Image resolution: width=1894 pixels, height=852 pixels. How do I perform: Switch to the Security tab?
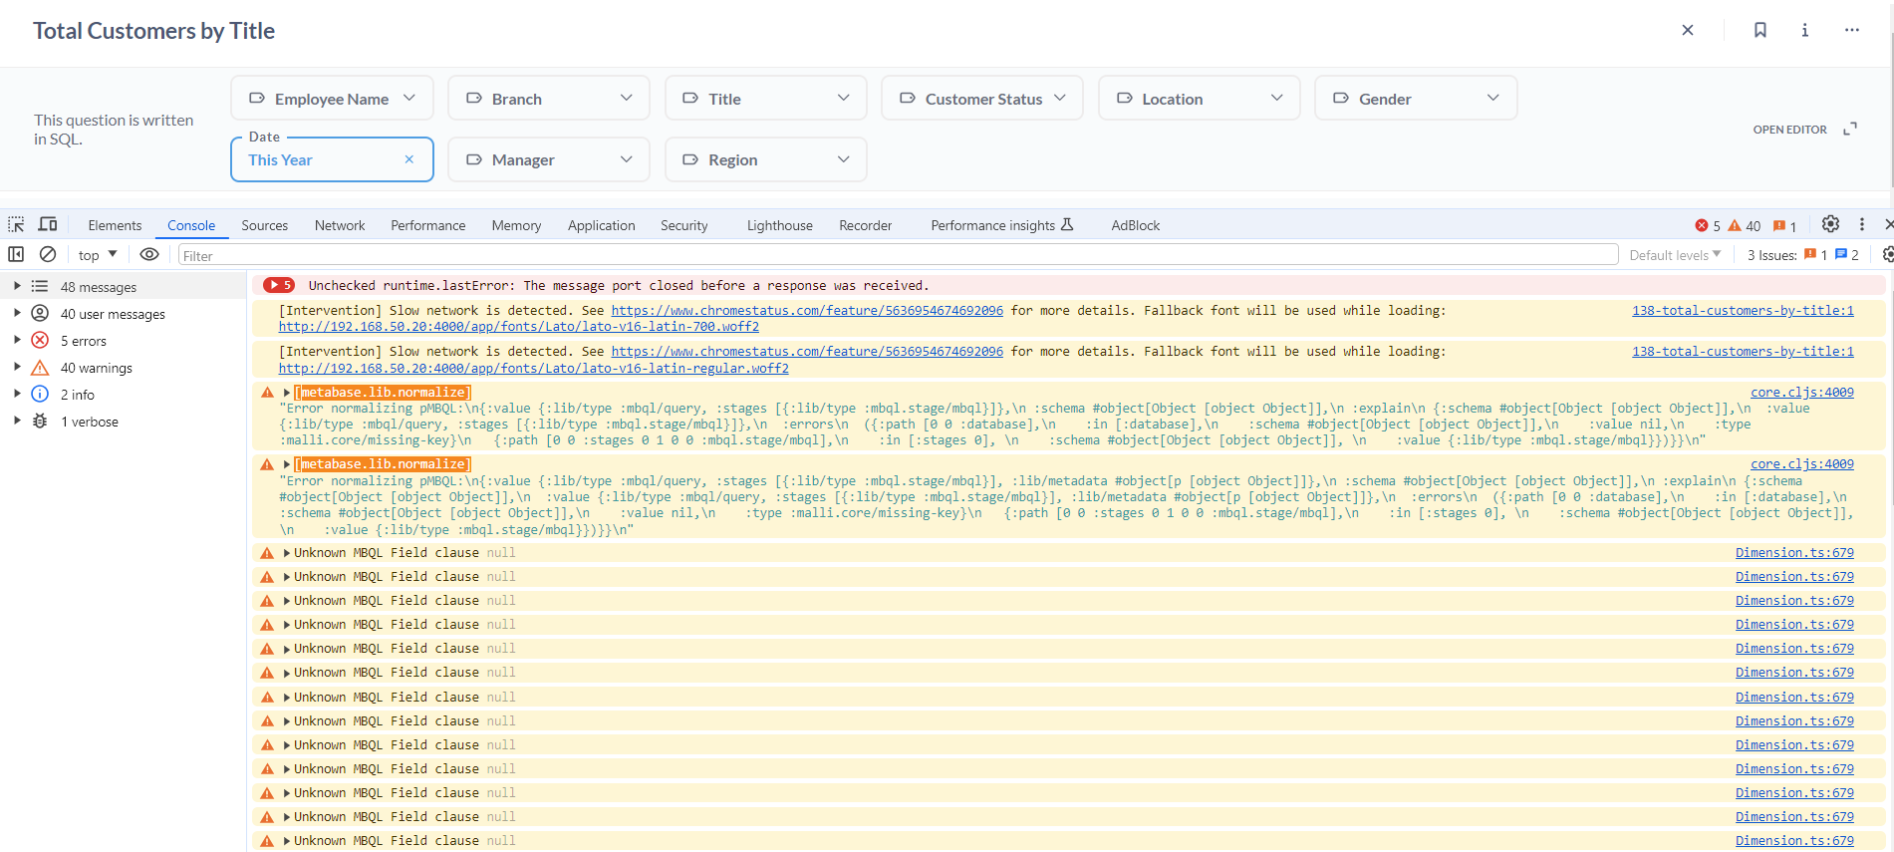click(683, 225)
